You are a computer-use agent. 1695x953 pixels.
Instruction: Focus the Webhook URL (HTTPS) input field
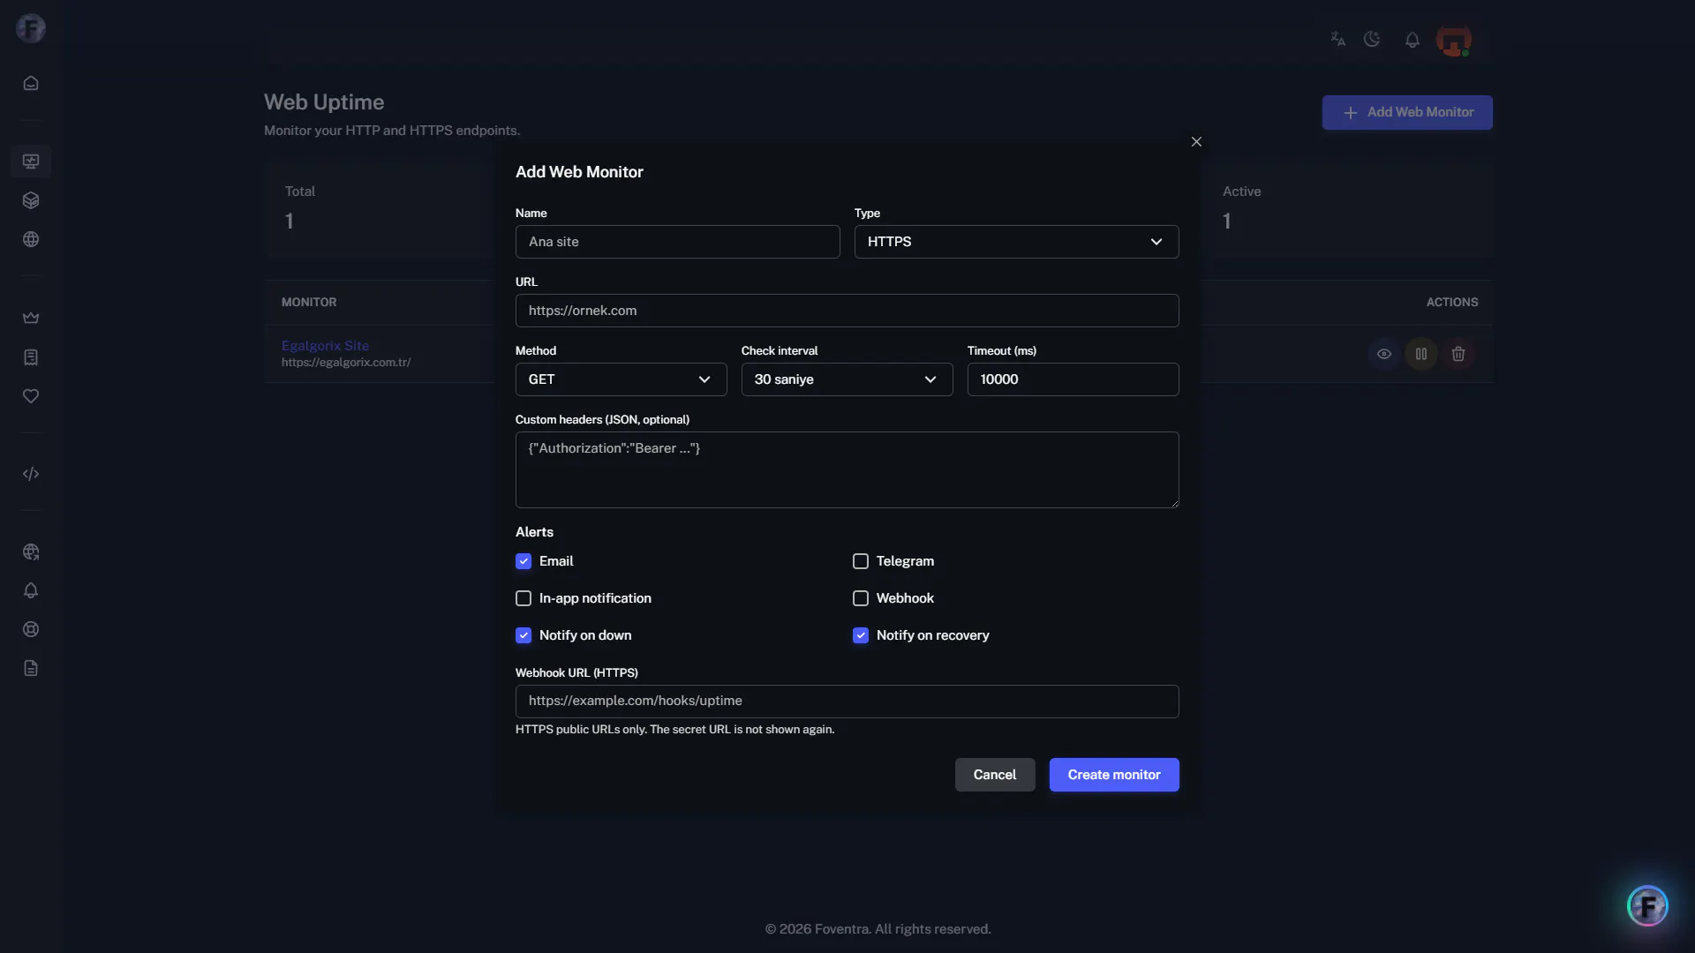tap(847, 702)
